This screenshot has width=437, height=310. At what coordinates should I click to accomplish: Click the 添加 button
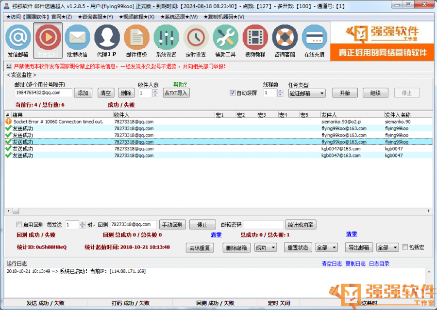click(83, 93)
